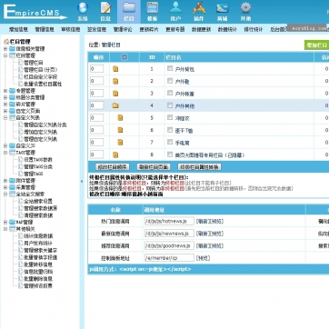Click the order input box for row ID 1

coord(96,69)
